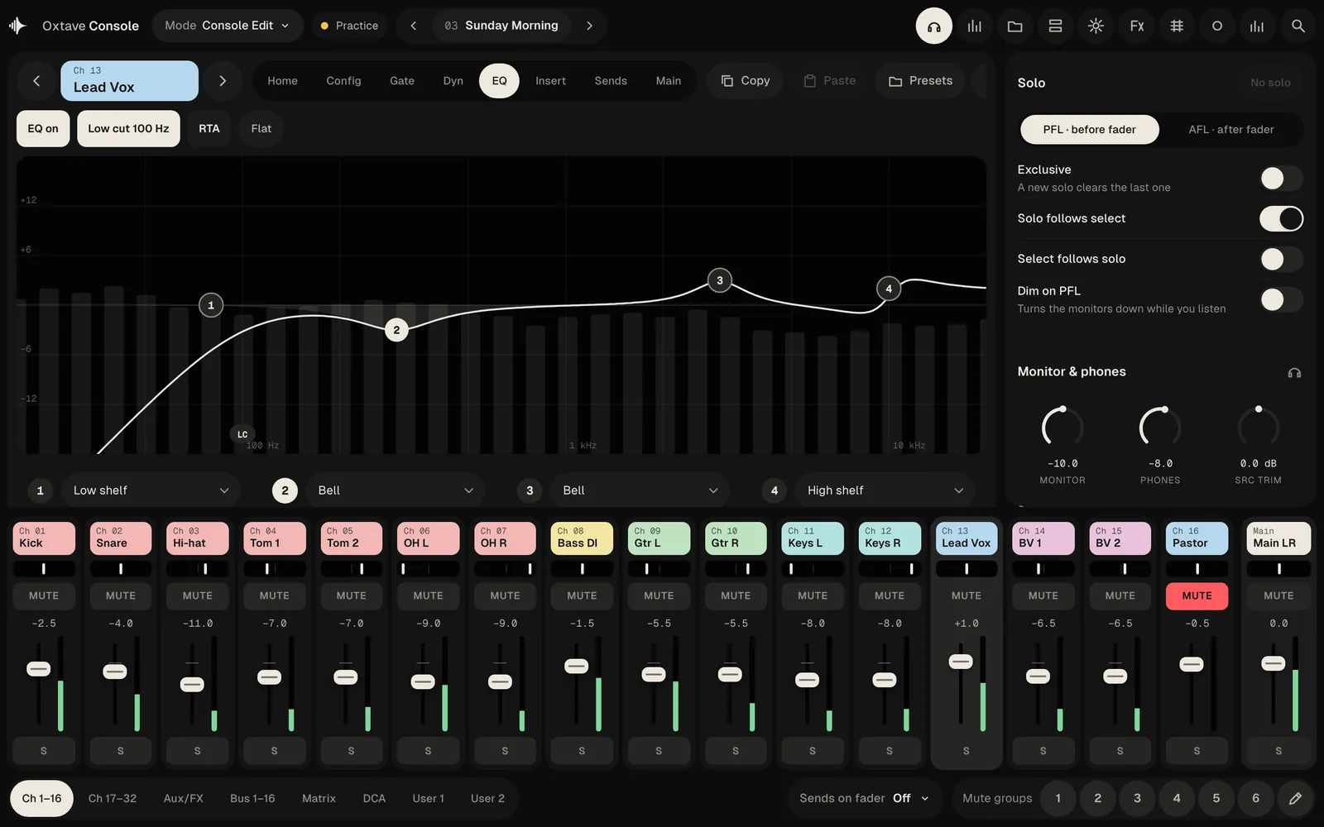
Task: Open the brightness sun icon
Action: tap(1096, 26)
